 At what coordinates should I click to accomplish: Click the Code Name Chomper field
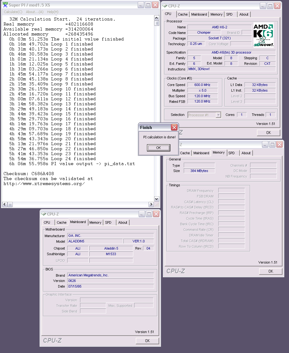point(204,33)
